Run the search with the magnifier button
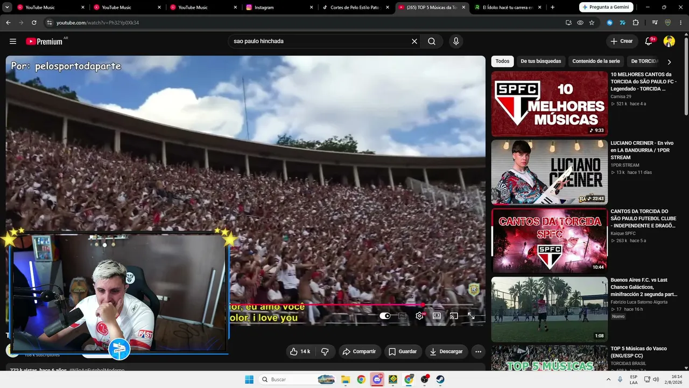Image resolution: width=689 pixels, height=388 pixels. click(432, 41)
